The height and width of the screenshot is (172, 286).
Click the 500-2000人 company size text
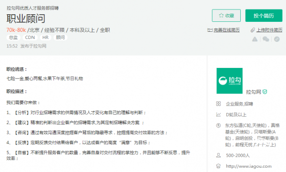[x=238, y=155]
